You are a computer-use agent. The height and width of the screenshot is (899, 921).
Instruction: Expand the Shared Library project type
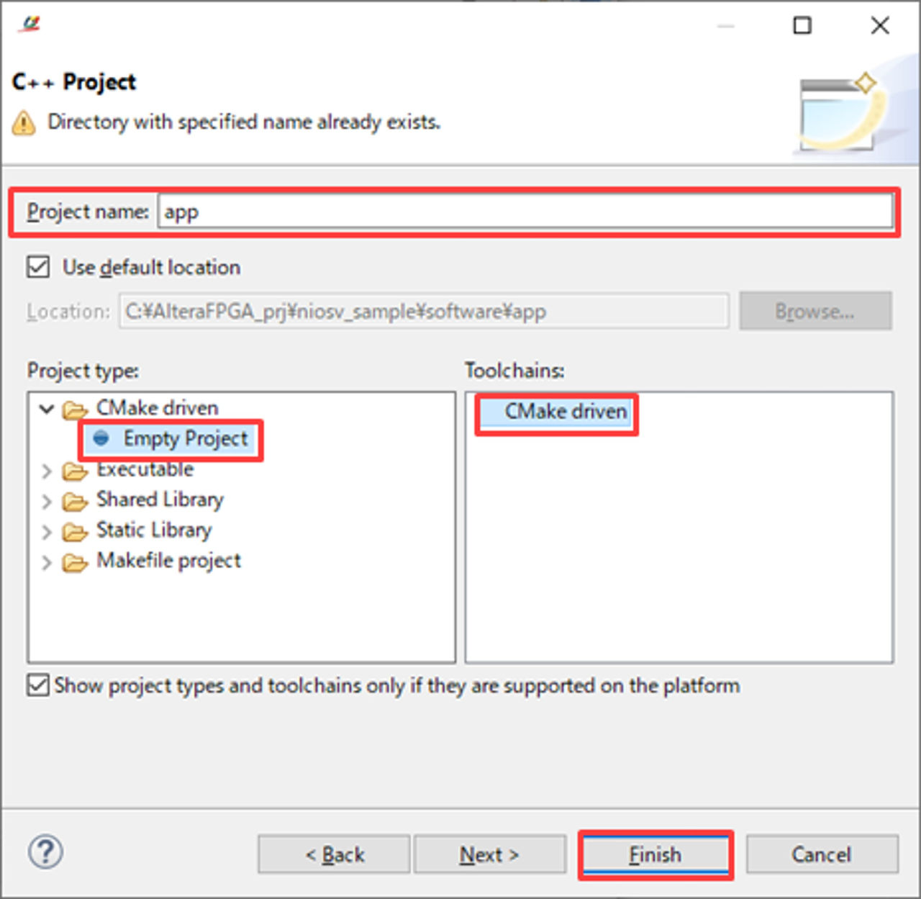point(47,501)
